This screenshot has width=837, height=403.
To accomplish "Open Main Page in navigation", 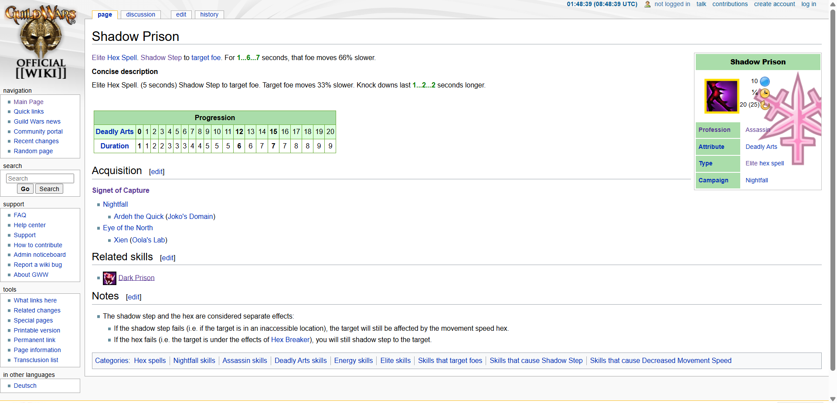I will coord(28,102).
